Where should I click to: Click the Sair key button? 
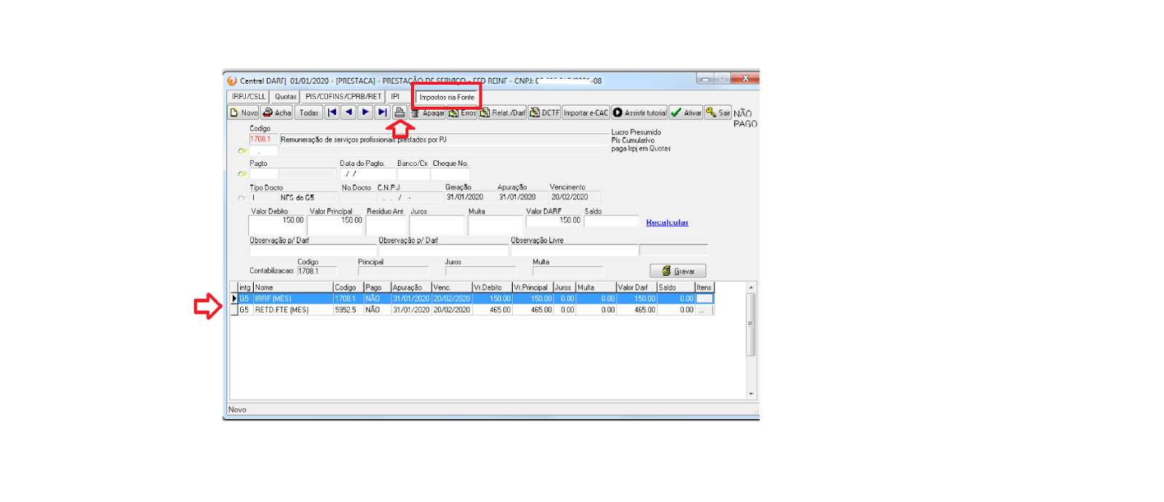pos(718,113)
